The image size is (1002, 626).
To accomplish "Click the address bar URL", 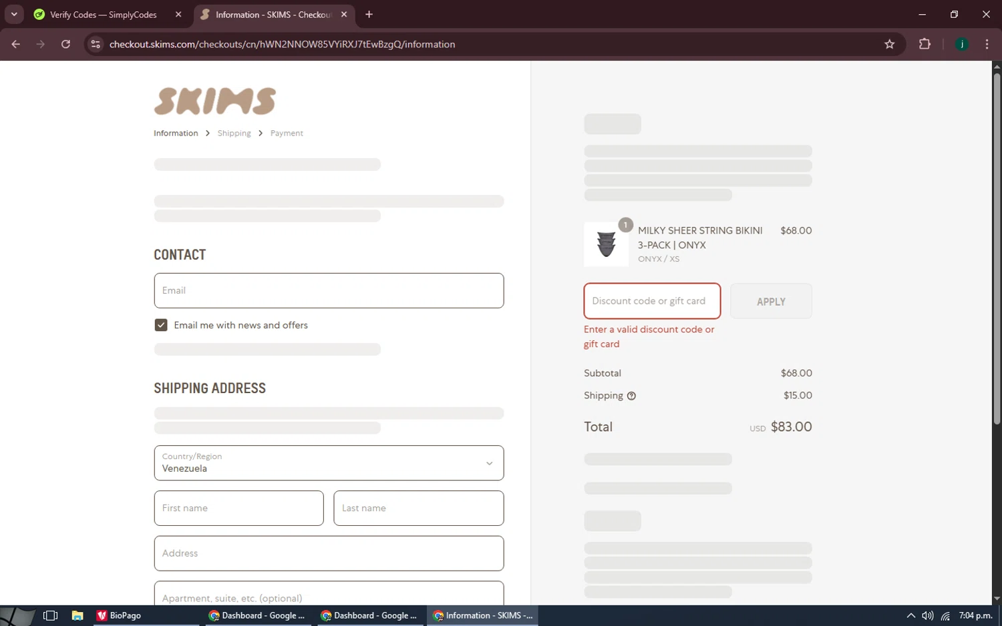I will click(x=282, y=44).
